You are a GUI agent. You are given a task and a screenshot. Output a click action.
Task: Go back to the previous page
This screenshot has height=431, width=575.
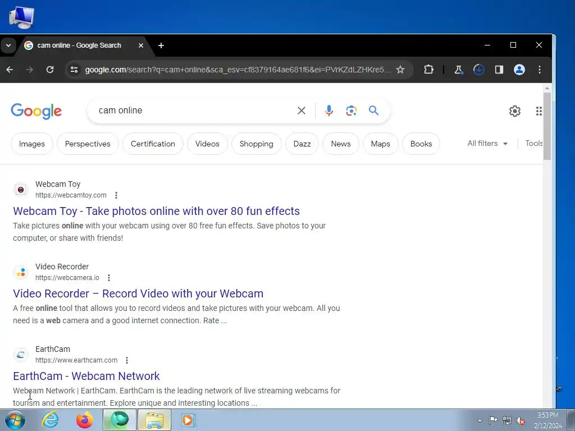click(x=10, y=70)
